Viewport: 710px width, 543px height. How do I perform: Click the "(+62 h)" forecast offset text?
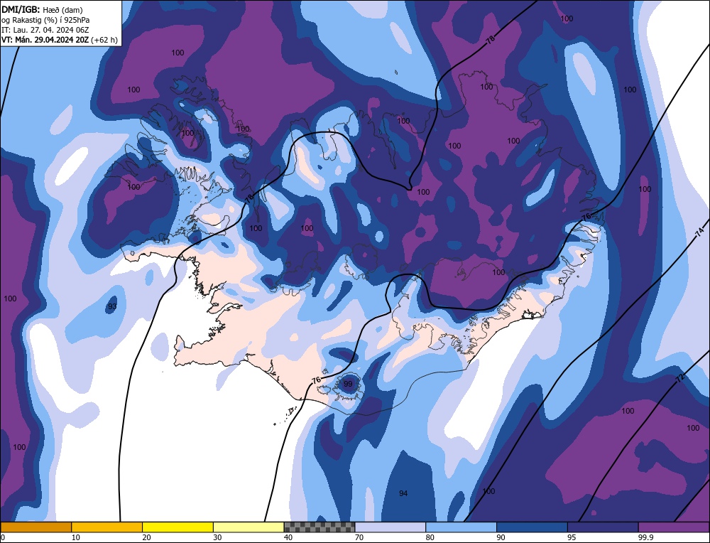click(104, 40)
